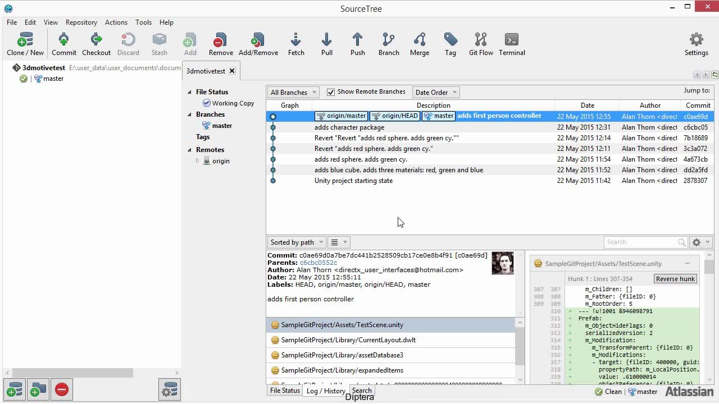The width and height of the screenshot is (719, 404).
Task: Expand the origin remote node
Action: tap(197, 161)
